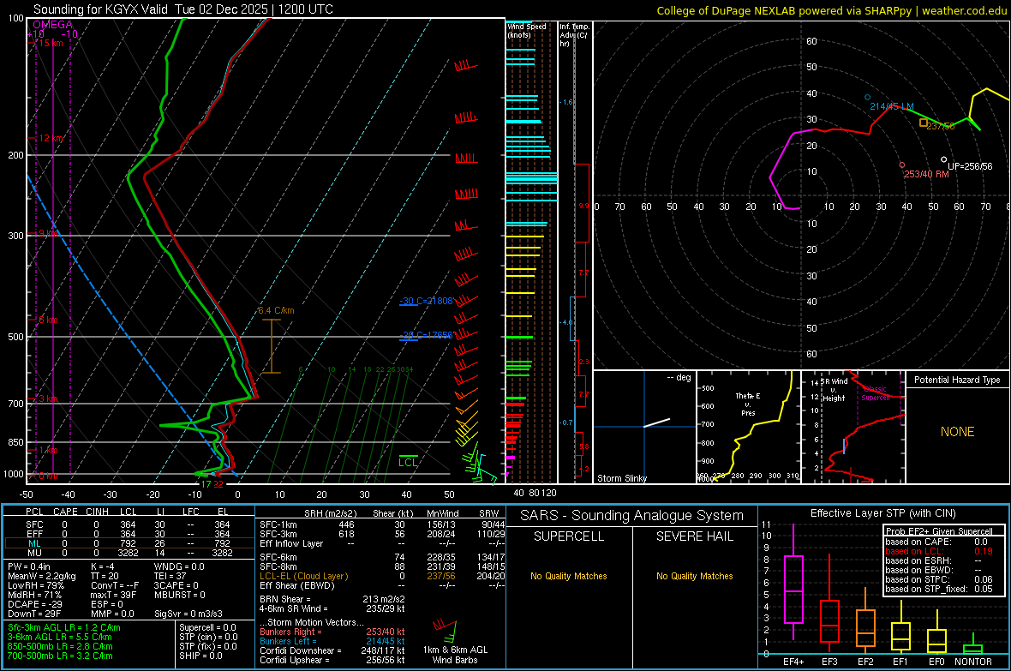Click the NONE hazard type text
This screenshot has width=1011, height=671.
tap(957, 432)
